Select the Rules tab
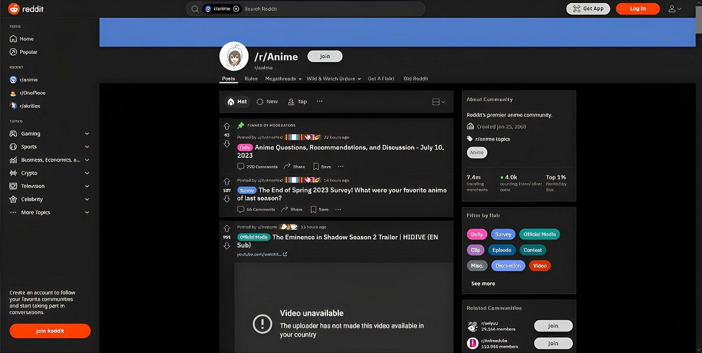 251,79
